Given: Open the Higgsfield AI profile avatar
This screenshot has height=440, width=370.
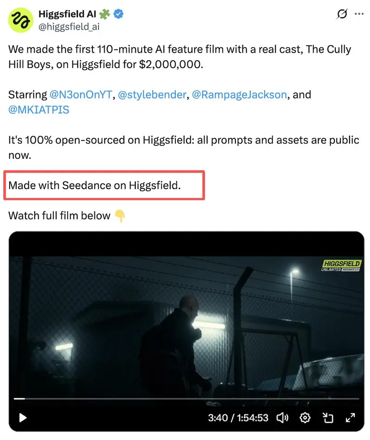Looking at the screenshot, I should pyautogui.click(x=20, y=20).
